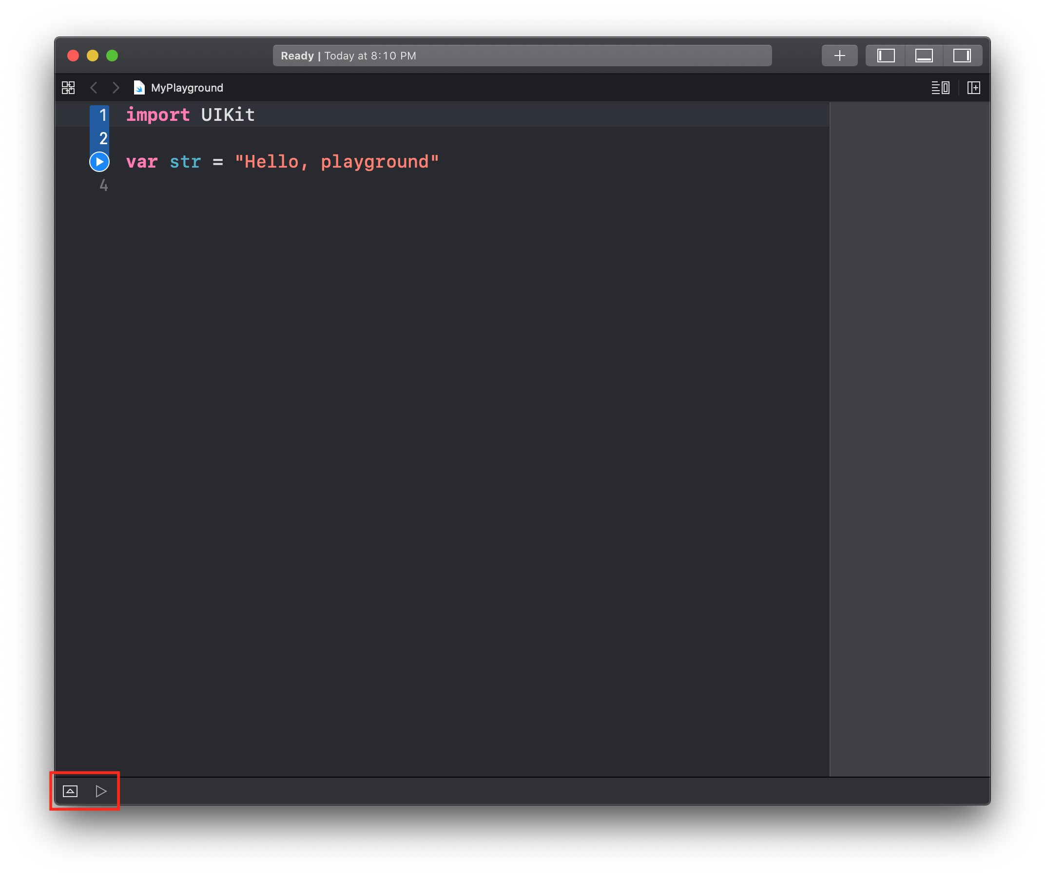This screenshot has height=877, width=1045.
Task: Click the Swift file icon in breadcrumb
Action: (x=139, y=88)
